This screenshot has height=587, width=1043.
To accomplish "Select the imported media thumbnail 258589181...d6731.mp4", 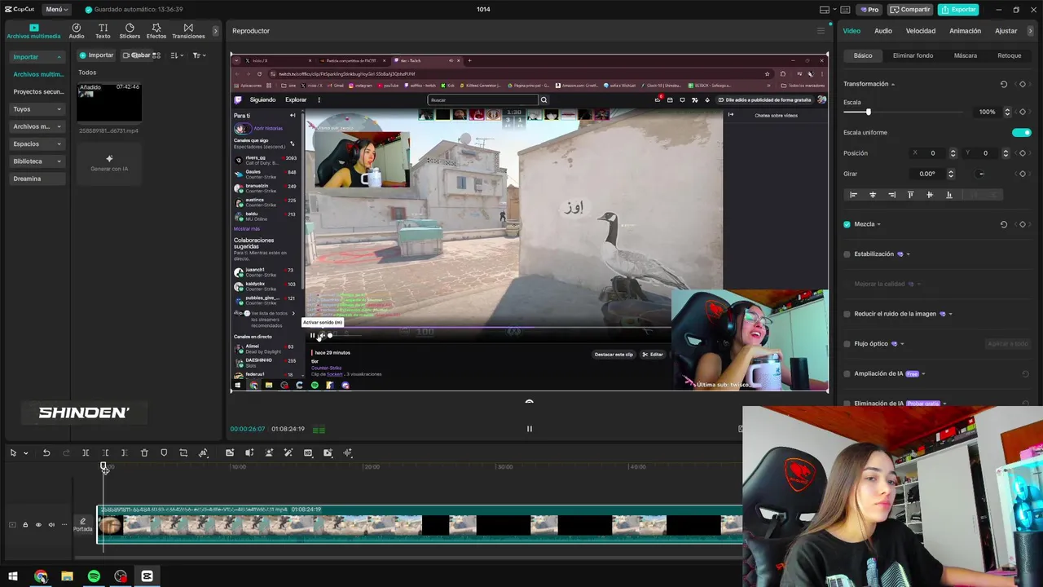I will (109, 102).
